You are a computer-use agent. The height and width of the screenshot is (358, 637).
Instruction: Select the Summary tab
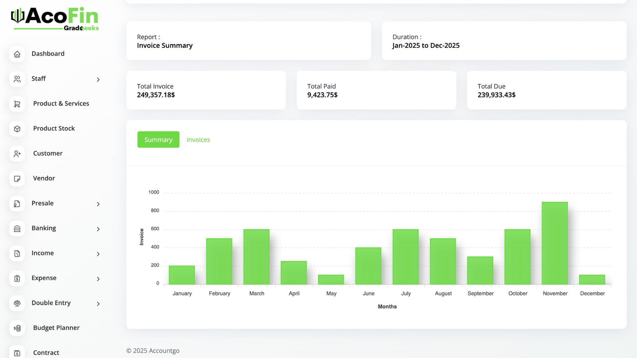[x=158, y=140]
